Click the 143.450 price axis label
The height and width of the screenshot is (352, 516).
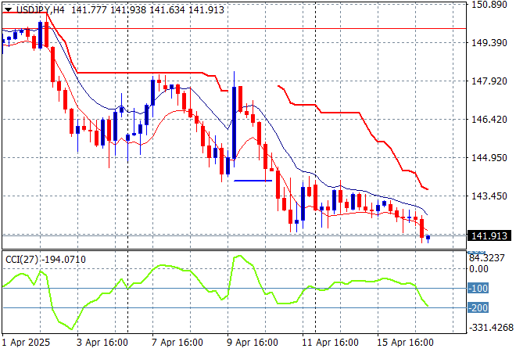click(x=489, y=196)
